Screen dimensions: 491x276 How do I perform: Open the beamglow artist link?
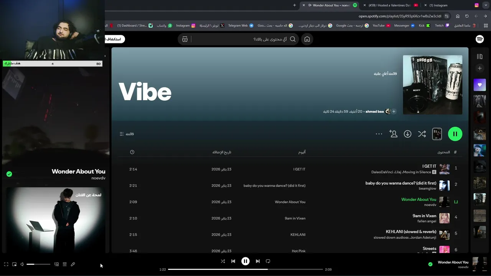point(427,189)
